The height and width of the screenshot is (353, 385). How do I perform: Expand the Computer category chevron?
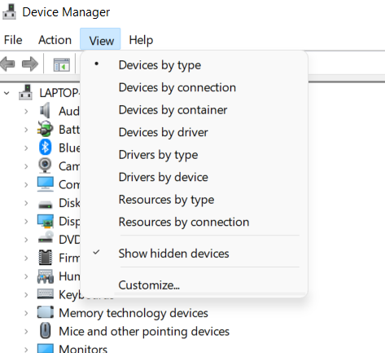26,185
